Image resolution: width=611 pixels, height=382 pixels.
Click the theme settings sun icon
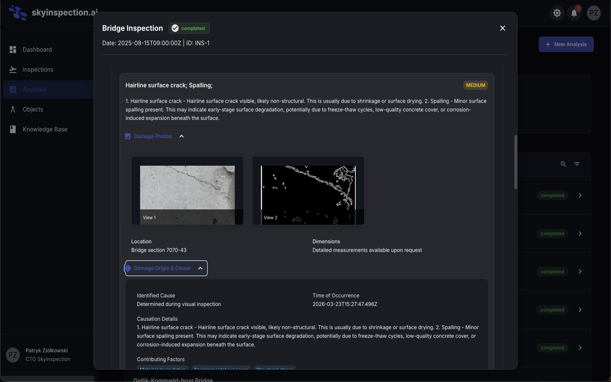coord(557,13)
